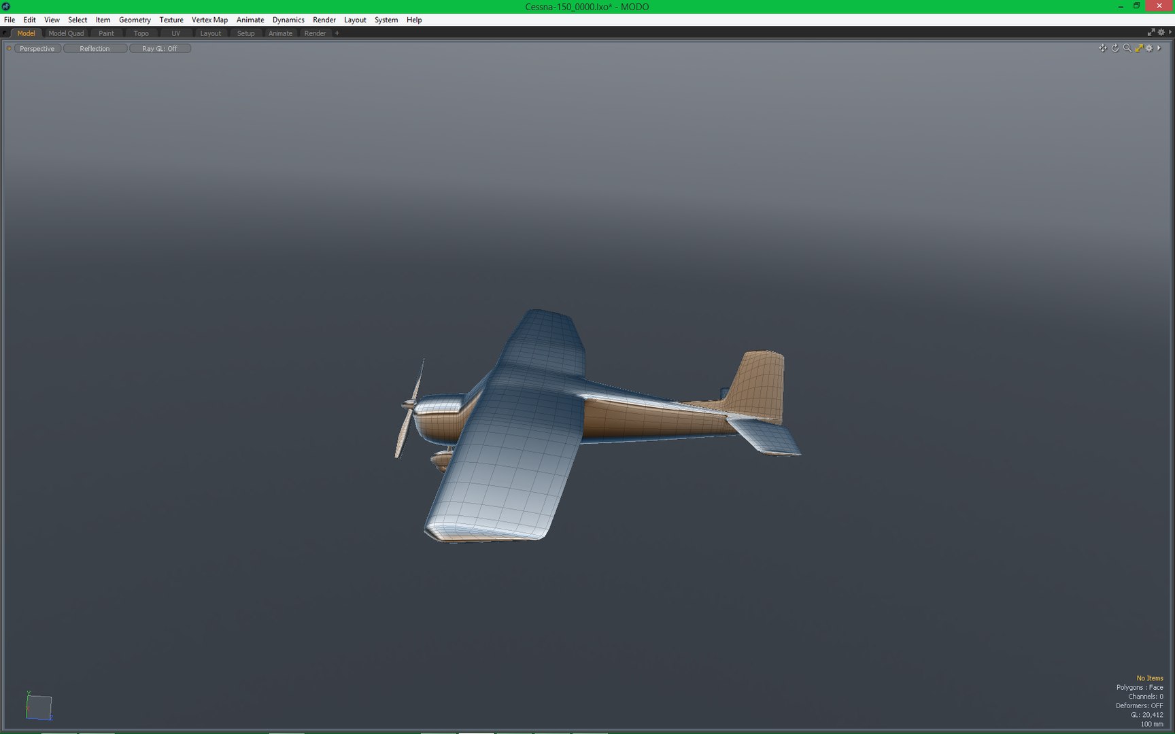Open the Edit menu
The width and height of the screenshot is (1175, 734).
pyautogui.click(x=29, y=20)
